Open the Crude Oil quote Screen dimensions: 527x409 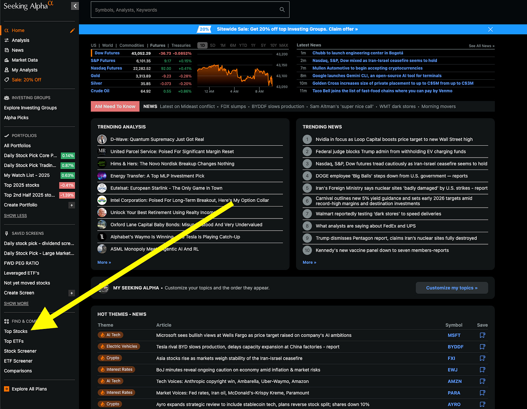pos(100,91)
